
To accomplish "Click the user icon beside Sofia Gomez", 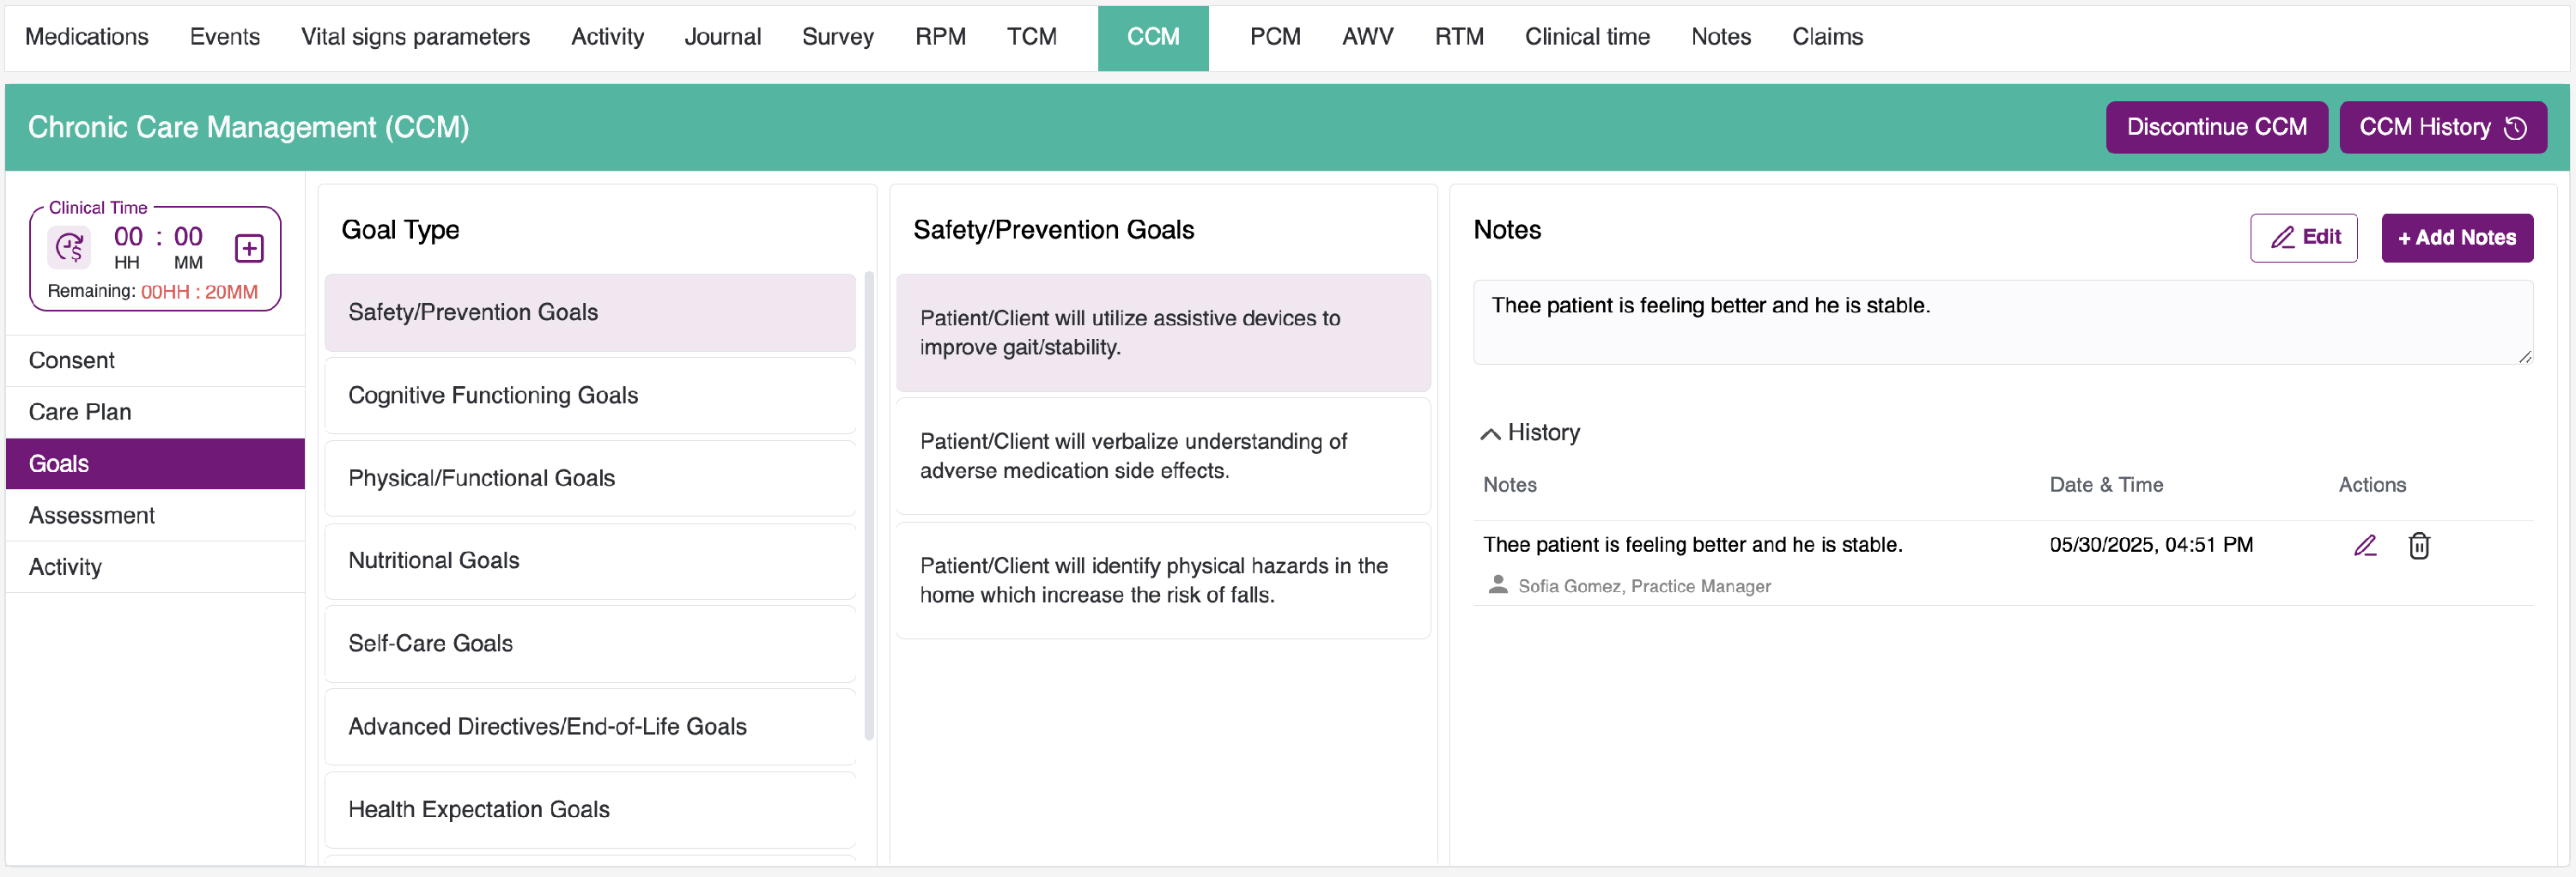I will [x=1497, y=585].
